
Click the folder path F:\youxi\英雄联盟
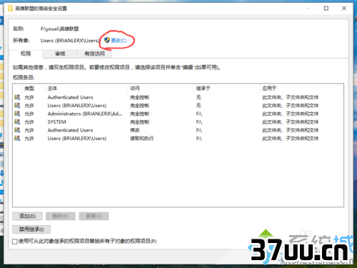59,29
